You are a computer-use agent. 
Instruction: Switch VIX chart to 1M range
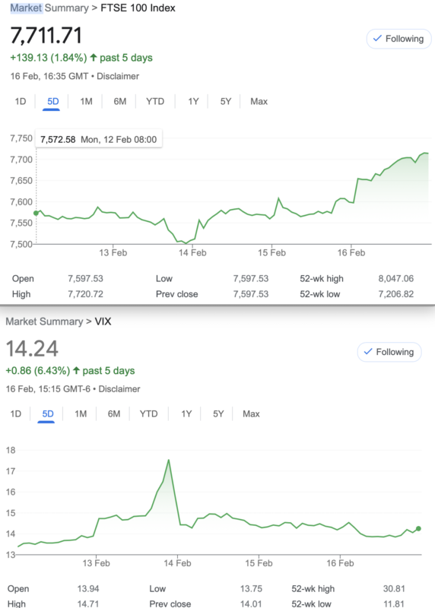81,414
